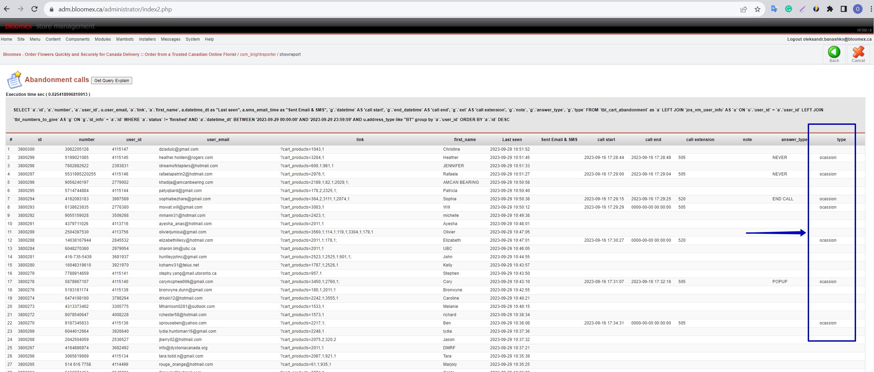
Task: Click the red Cancel icon
Action: (858, 52)
